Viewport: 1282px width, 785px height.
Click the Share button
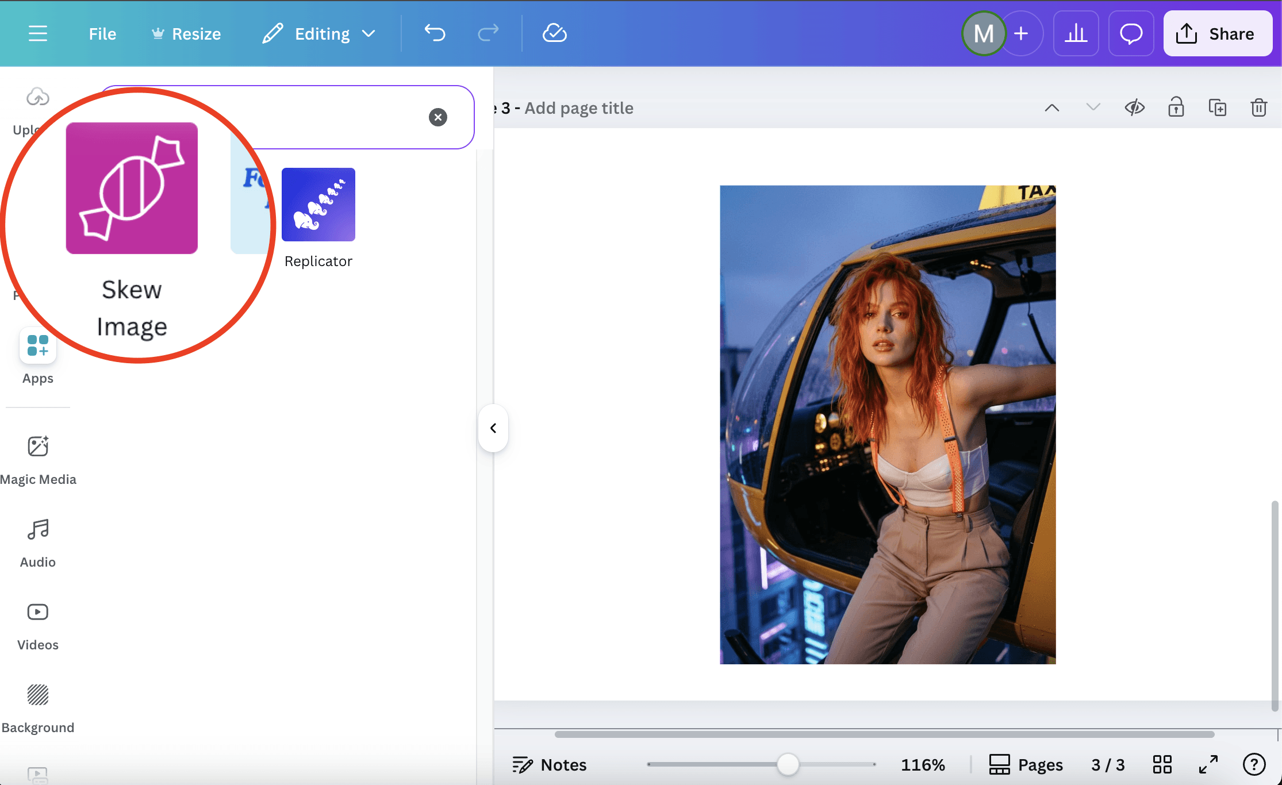[x=1217, y=33]
